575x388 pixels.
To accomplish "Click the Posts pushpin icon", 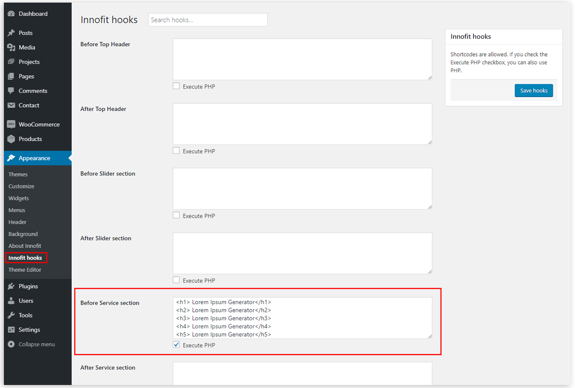I will [11, 33].
